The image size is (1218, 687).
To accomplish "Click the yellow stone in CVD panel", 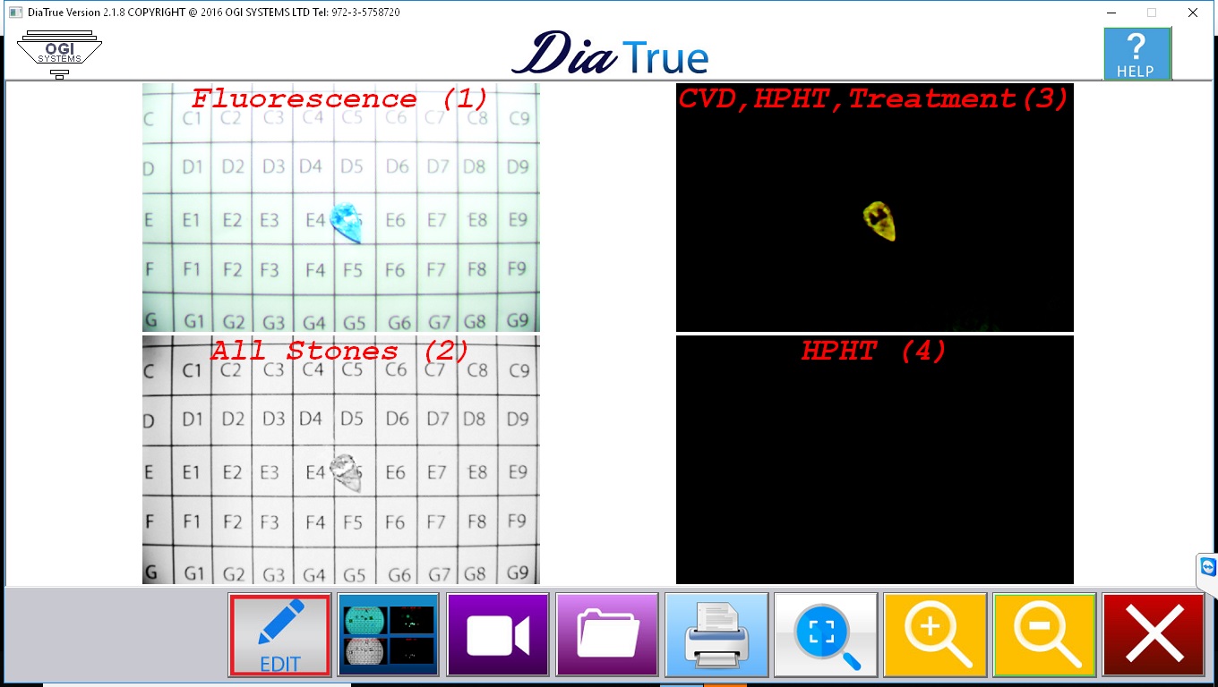I will pyautogui.click(x=879, y=221).
